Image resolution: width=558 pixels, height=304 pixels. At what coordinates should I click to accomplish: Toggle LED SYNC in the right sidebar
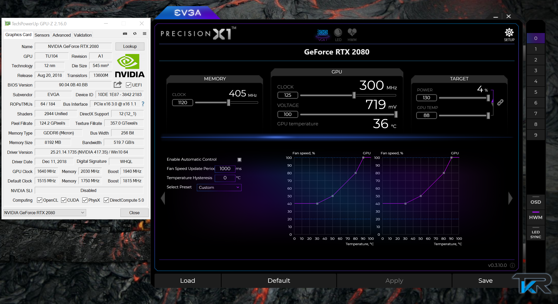coord(536,233)
